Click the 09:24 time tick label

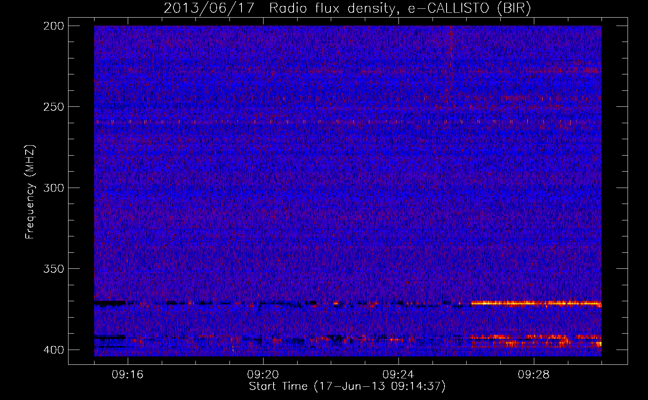click(398, 375)
